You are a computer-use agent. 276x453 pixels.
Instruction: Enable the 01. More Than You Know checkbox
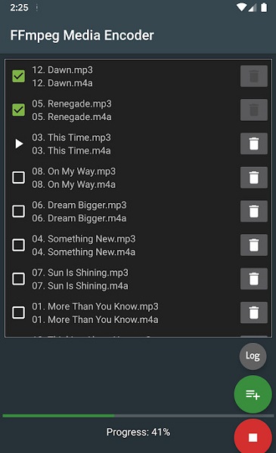point(18,313)
